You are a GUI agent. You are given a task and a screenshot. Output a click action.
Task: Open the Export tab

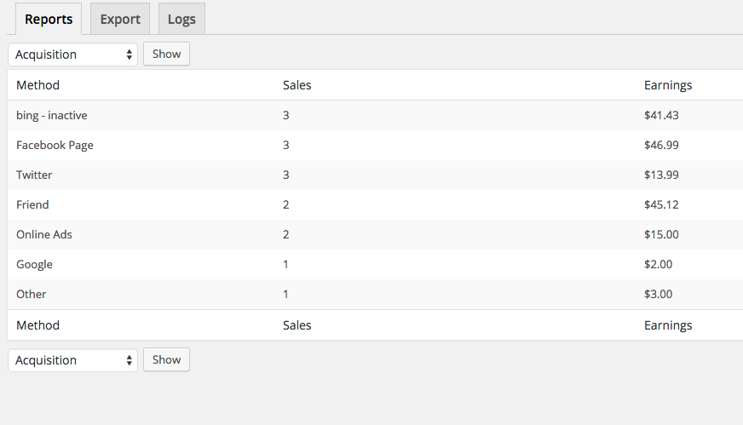coord(120,19)
